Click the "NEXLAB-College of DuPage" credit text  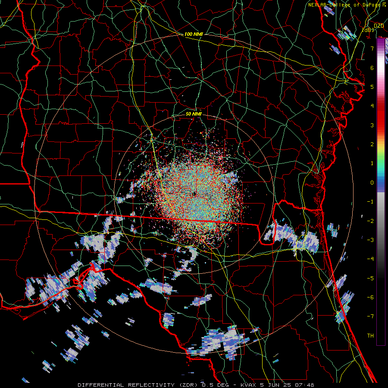pos(344,5)
